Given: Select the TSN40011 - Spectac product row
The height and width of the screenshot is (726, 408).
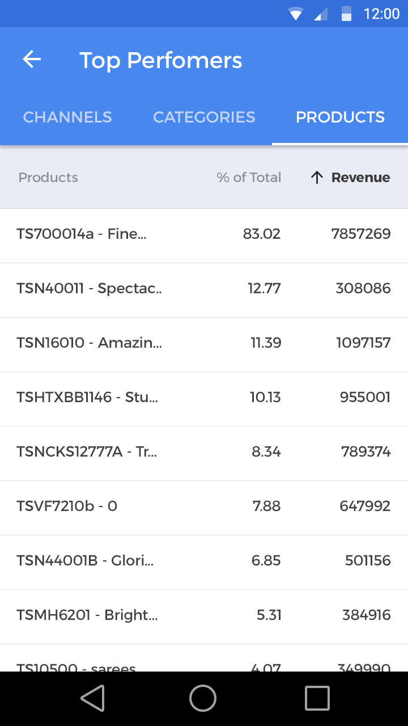Looking at the screenshot, I should tap(204, 288).
